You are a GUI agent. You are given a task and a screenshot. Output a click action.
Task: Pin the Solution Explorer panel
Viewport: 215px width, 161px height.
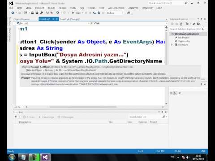[x=202, y=19]
